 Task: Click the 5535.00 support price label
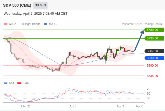[152, 76]
